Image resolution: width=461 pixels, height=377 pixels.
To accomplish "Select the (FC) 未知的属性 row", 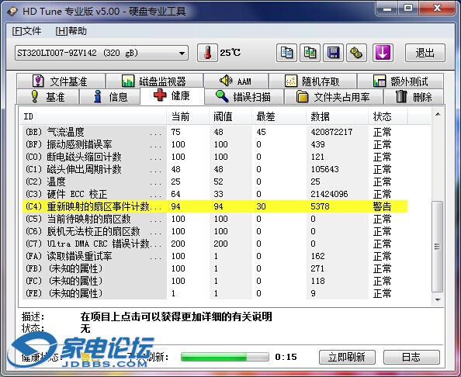I will click(x=215, y=281).
